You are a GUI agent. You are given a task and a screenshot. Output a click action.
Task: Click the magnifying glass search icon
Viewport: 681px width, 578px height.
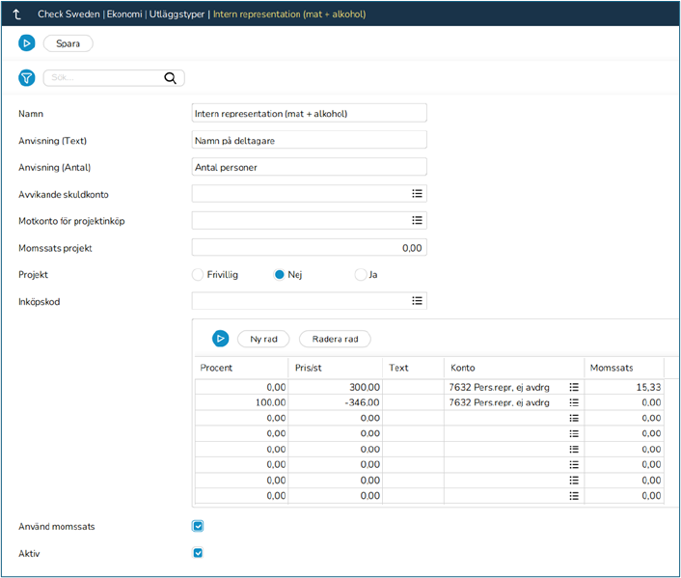[171, 78]
